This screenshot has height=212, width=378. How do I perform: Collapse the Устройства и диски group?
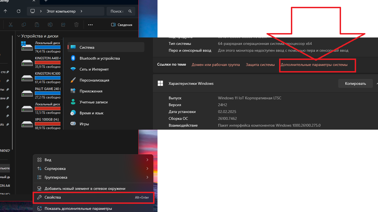pyautogui.click(x=19, y=36)
